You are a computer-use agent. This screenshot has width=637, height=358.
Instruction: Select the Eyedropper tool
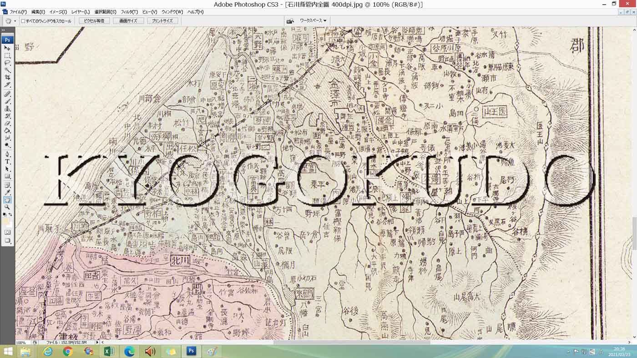[7, 192]
